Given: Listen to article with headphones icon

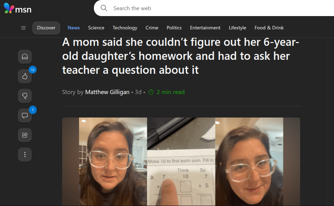Looking at the screenshot, I should [x=25, y=57].
